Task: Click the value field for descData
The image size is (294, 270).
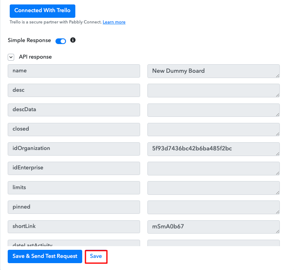Action: [213, 110]
